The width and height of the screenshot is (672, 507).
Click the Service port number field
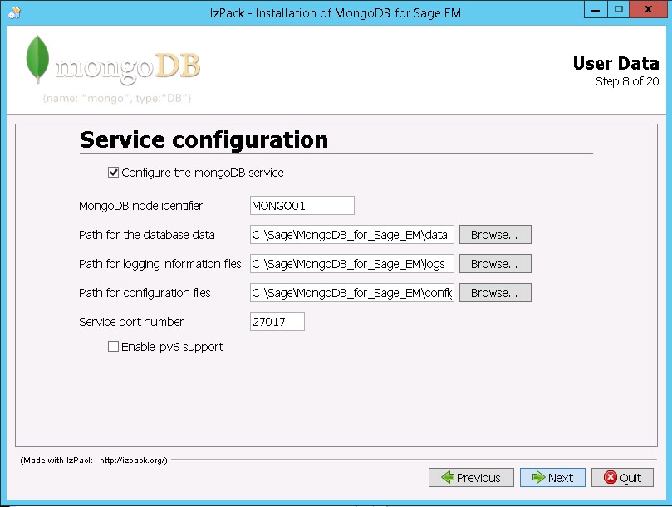click(x=277, y=322)
